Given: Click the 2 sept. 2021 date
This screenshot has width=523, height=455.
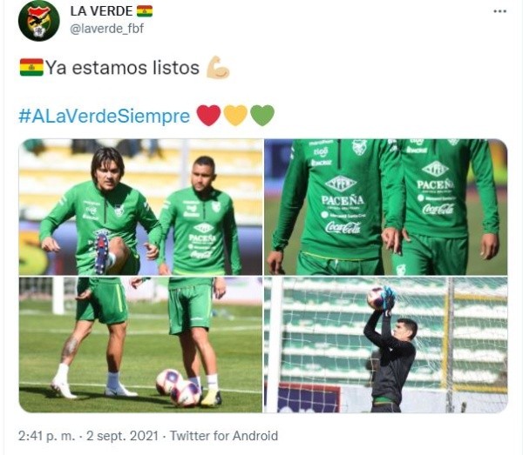Looking at the screenshot, I should coord(122,436).
